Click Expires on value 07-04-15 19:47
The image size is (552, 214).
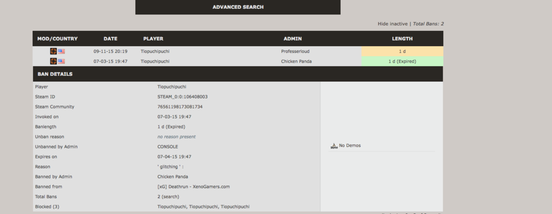pos(174,157)
